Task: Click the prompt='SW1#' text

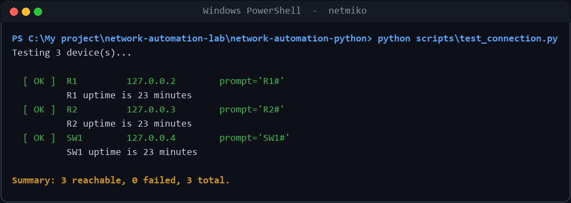Action: click(x=254, y=138)
